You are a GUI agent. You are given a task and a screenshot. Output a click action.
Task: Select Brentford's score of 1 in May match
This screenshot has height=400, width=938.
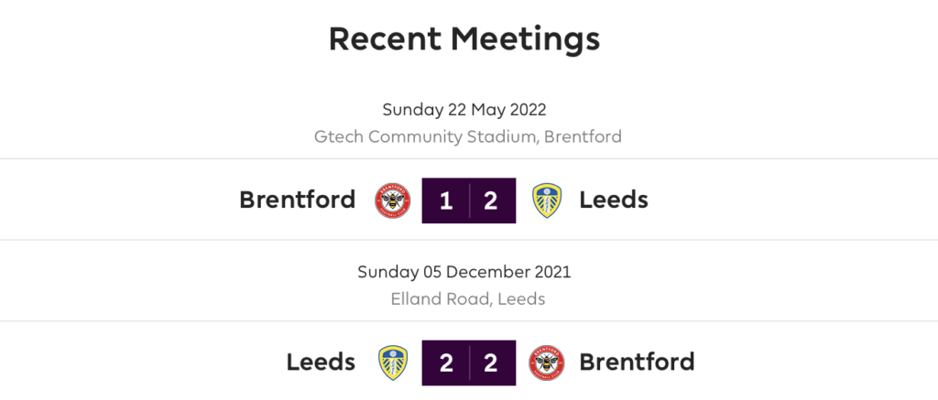[x=446, y=200]
